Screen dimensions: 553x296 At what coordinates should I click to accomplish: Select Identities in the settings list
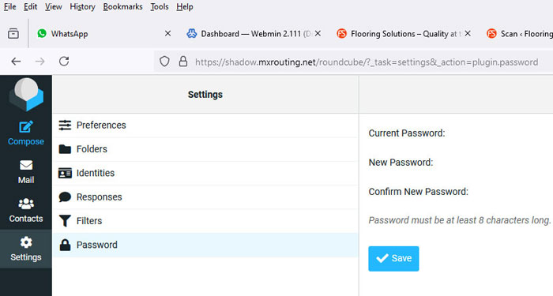(x=205, y=173)
